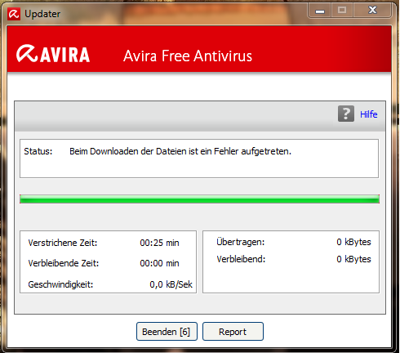Click the Avira umbrella icon in title bar

[x=14, y=14]
